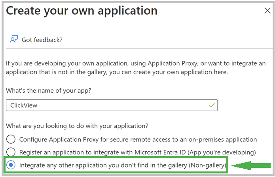Click the (Non-gallery) text in last option

coord(207,165)
